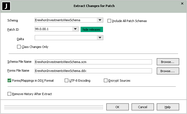Enable Include All Patch Schemas checkbox
Screen dimensions: 187x114
[x=110, y=21]
